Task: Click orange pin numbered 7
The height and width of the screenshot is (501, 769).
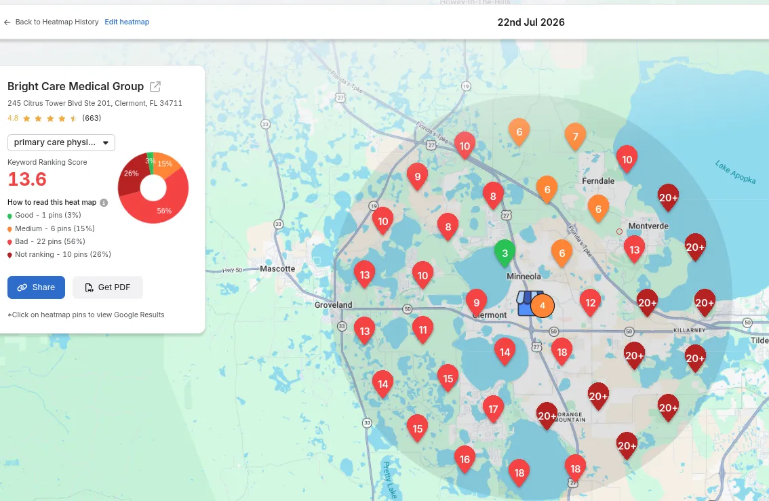Action: [x=575, y=137]
